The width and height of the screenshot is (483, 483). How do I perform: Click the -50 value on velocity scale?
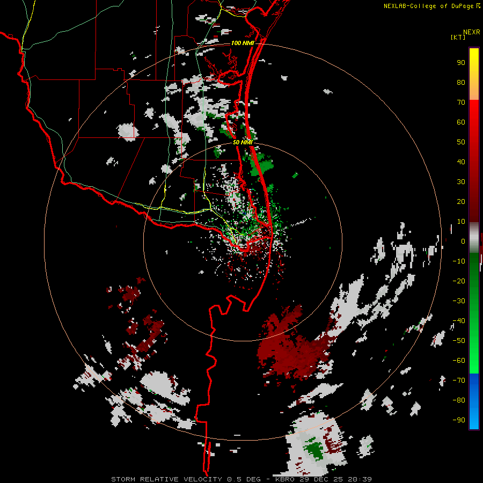pos(459,341)
